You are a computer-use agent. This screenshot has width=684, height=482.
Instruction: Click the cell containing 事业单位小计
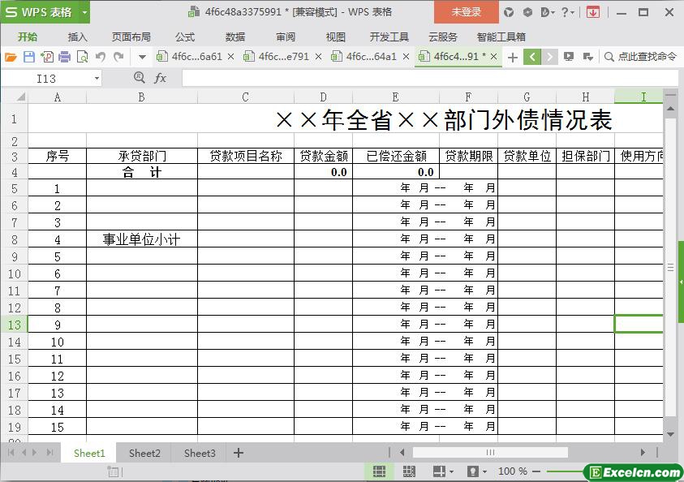[x=142, y=239]
